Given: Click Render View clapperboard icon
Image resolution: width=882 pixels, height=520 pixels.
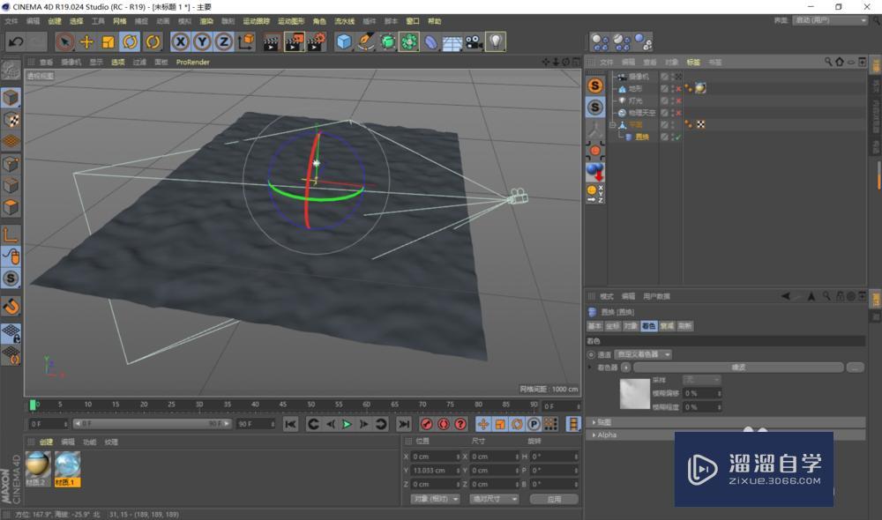Looking at the screenshot, I should click(x=272, y=41).
